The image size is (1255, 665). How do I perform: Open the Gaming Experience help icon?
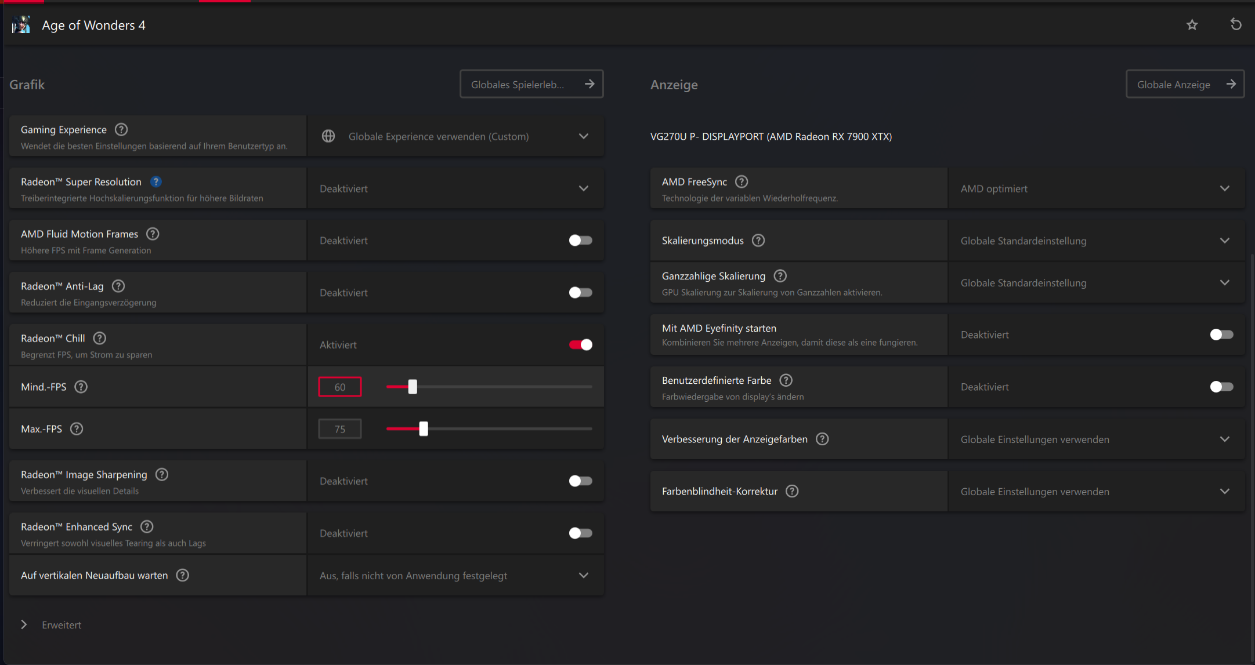121,129
